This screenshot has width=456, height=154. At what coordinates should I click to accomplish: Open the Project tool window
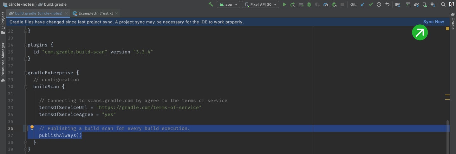(3, 23)
